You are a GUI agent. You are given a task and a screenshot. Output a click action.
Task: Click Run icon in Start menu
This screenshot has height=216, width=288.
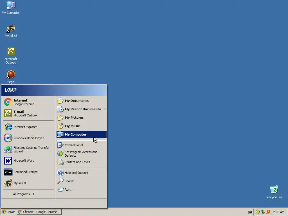point(60,190)
